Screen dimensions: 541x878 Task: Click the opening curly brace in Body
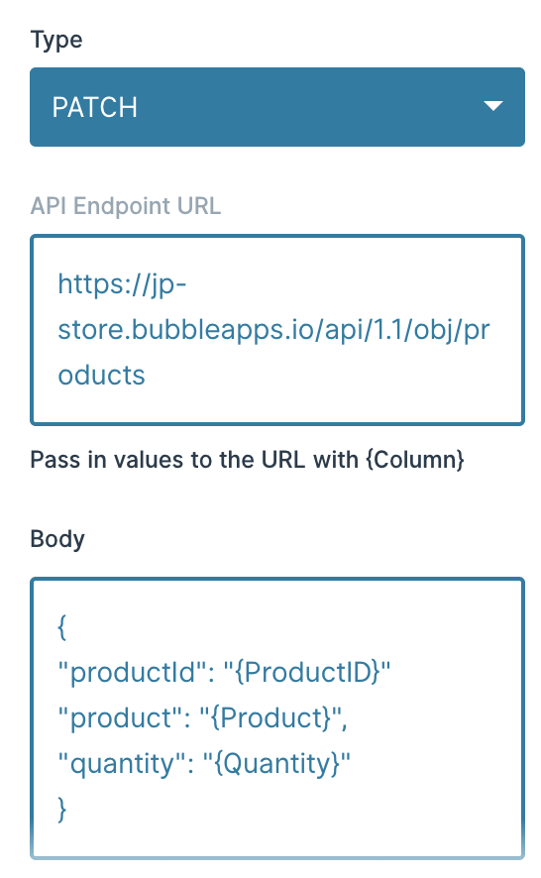point(62,626)
